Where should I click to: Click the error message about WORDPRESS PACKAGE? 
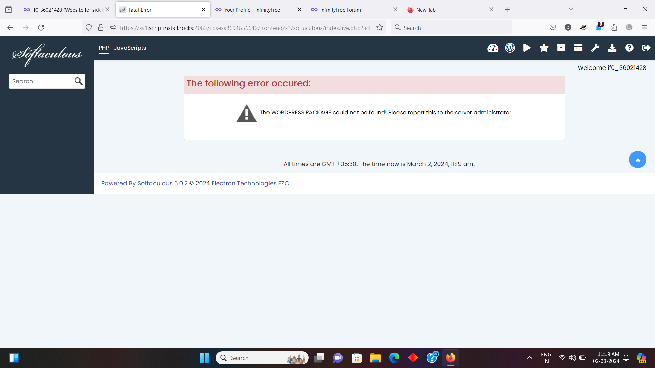(386, 112)
